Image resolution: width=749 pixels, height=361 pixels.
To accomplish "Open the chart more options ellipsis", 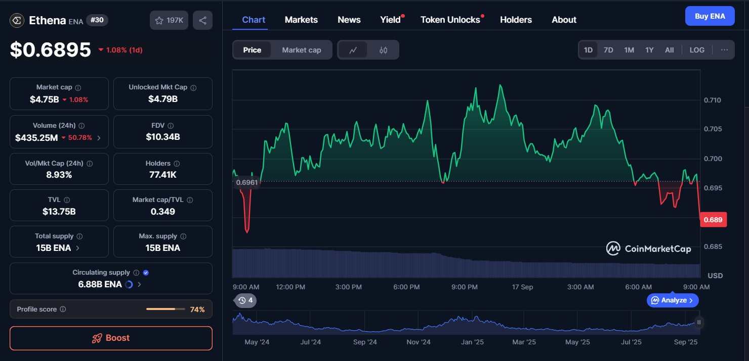I will point(724,50).
